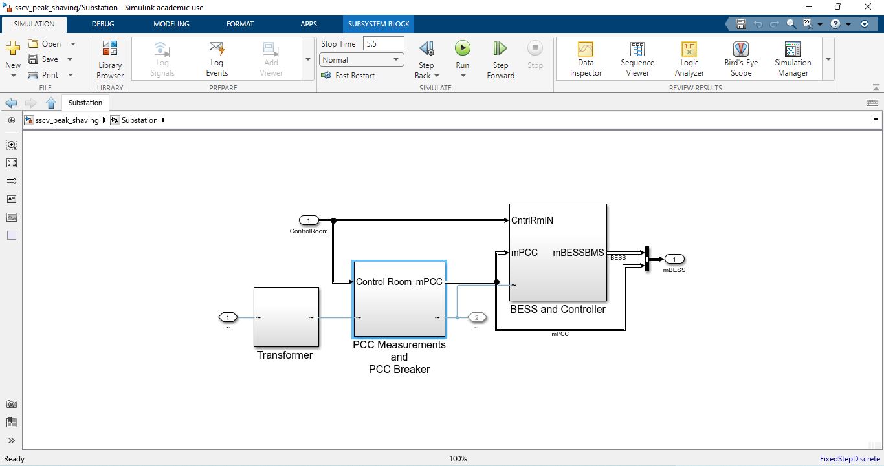Activate the Bird's-Eye Scope
Image resolution: width=884 pixels, height=466 pixels.
[740, 58]
